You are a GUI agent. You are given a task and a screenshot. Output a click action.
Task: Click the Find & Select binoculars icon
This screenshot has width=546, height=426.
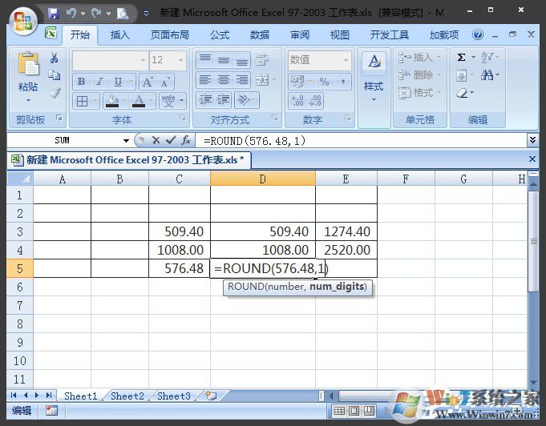pyautogui.click(x=488, y=75)
